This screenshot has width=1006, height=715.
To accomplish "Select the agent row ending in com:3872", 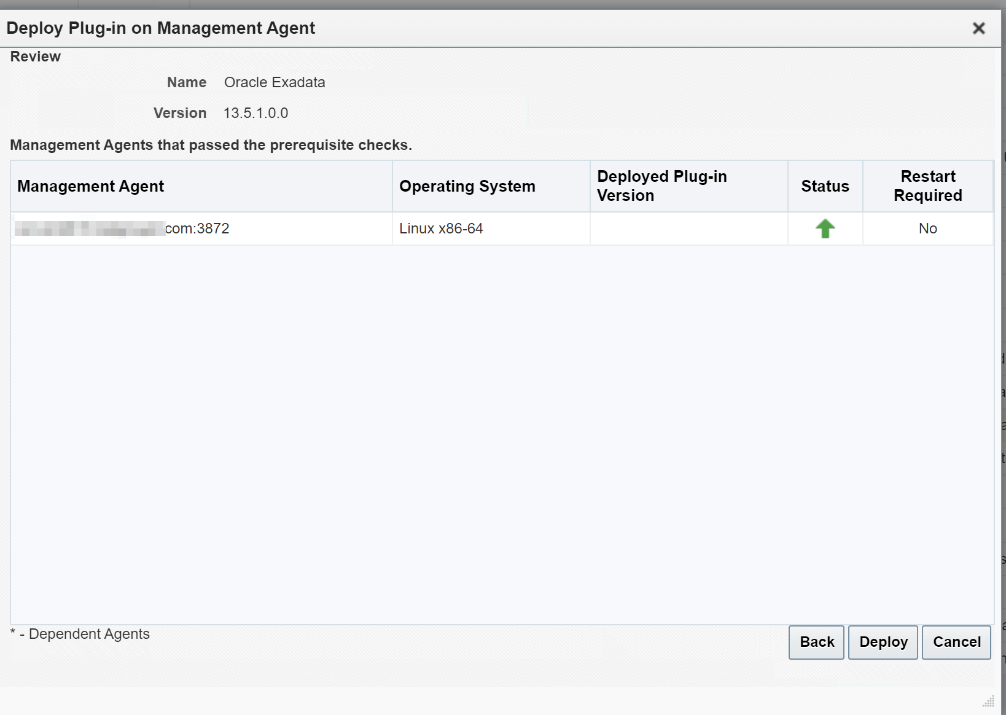I will (197, 229).
